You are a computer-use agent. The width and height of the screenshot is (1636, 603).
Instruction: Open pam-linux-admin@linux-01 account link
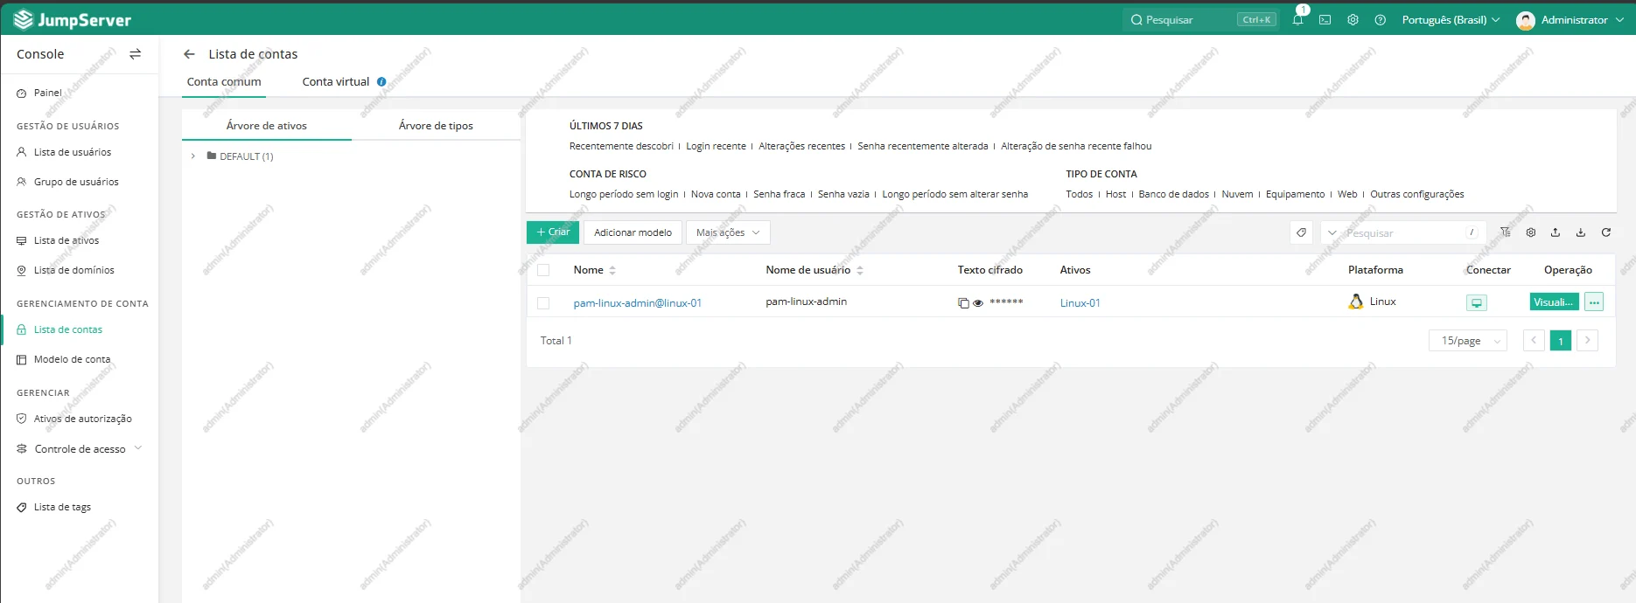click(x=638, y=303)
